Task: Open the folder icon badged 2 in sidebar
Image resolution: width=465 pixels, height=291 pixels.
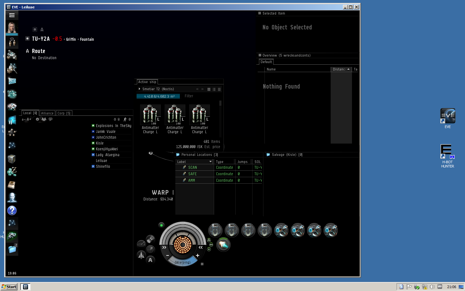Action: [12, 249]
